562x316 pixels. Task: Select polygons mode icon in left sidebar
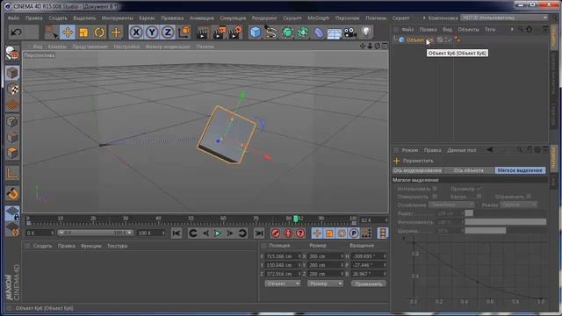pos(12,153)
